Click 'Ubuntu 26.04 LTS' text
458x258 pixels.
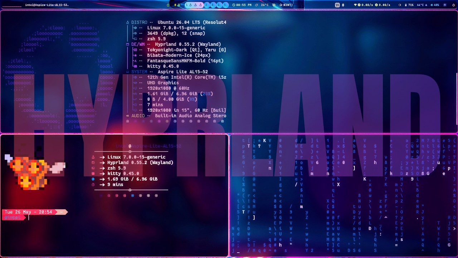click(x=179, y=22)
